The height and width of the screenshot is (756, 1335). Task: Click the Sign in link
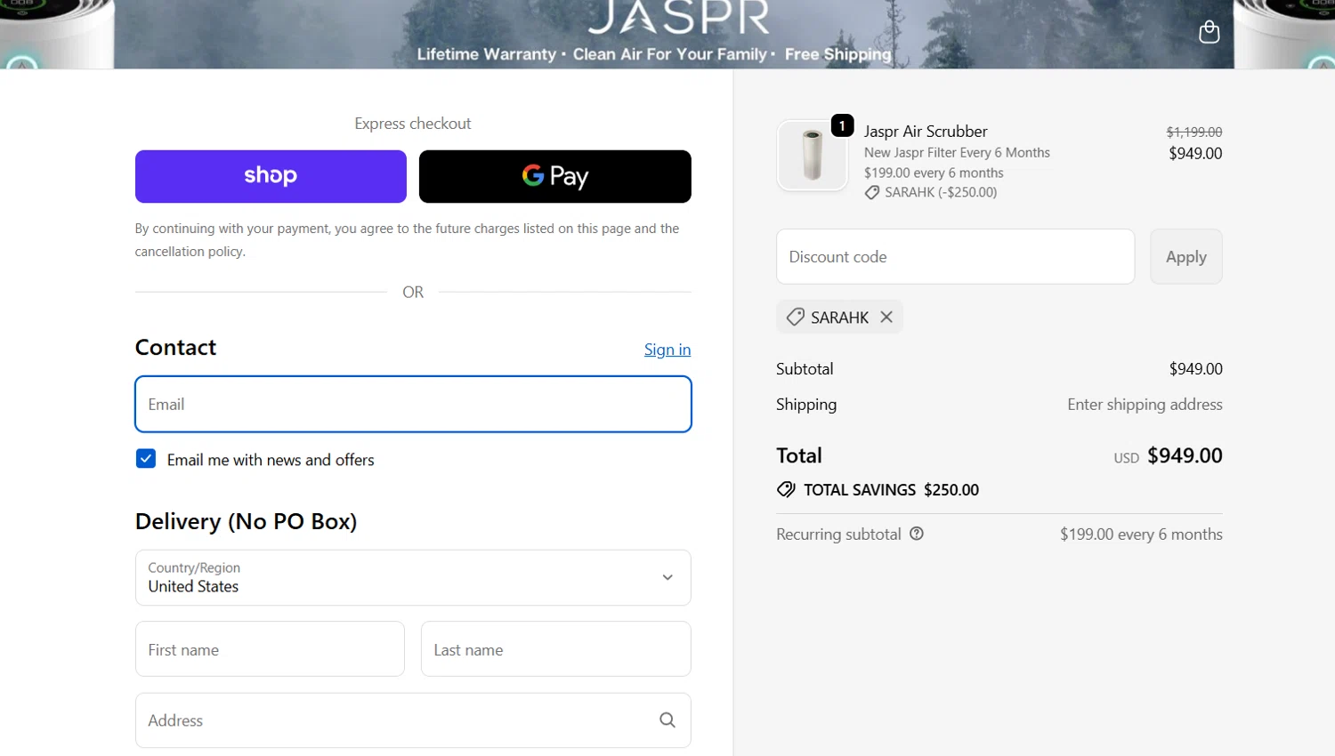667,350
